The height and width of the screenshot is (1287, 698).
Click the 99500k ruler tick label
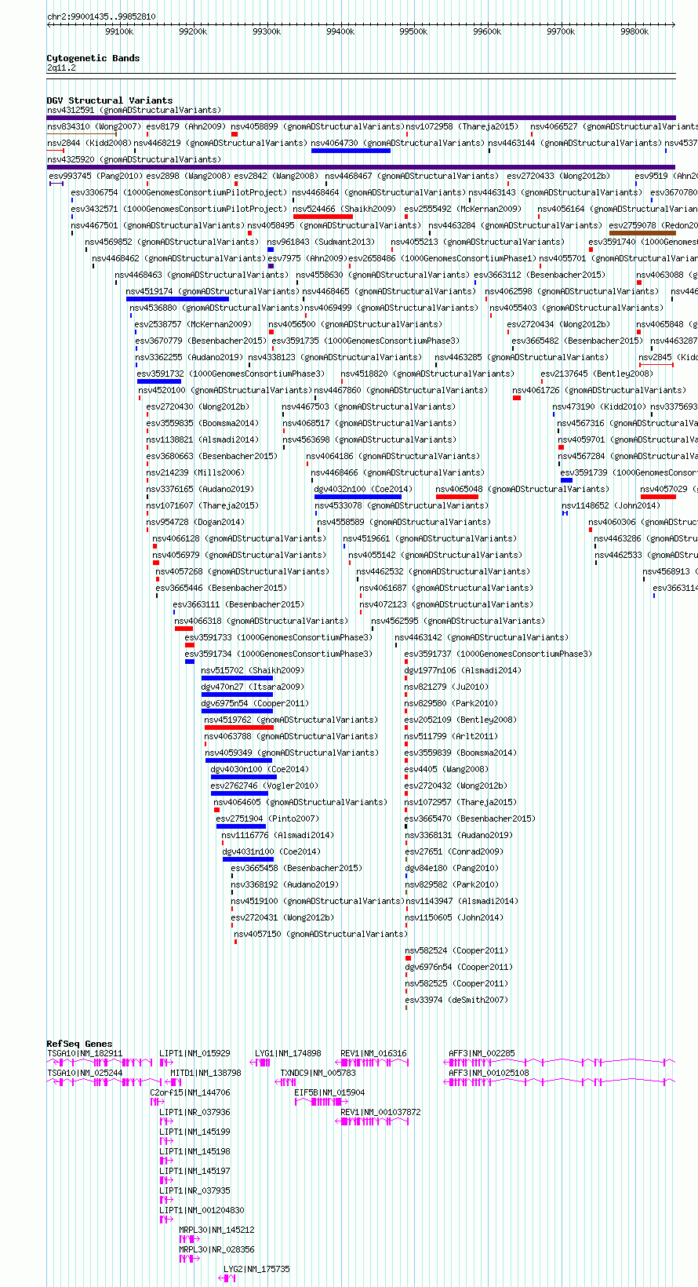point(413,31)
